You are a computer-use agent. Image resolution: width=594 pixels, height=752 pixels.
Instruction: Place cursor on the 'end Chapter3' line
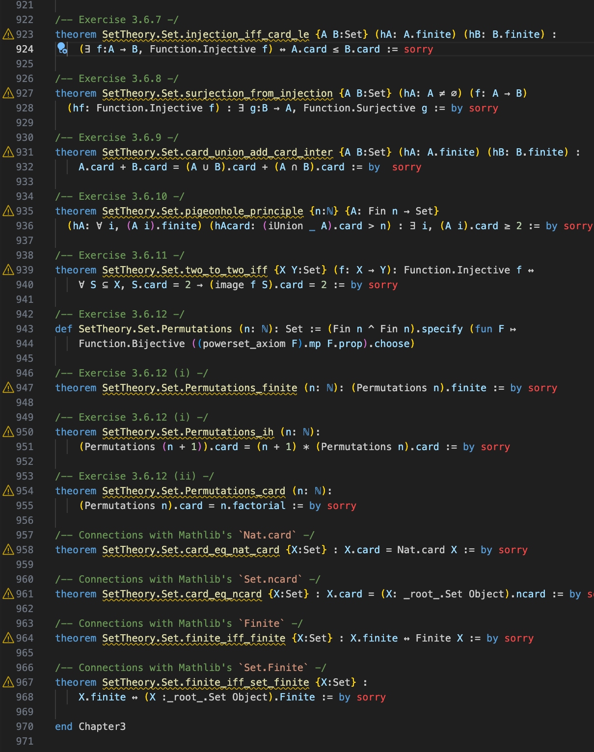coord(90,726)
